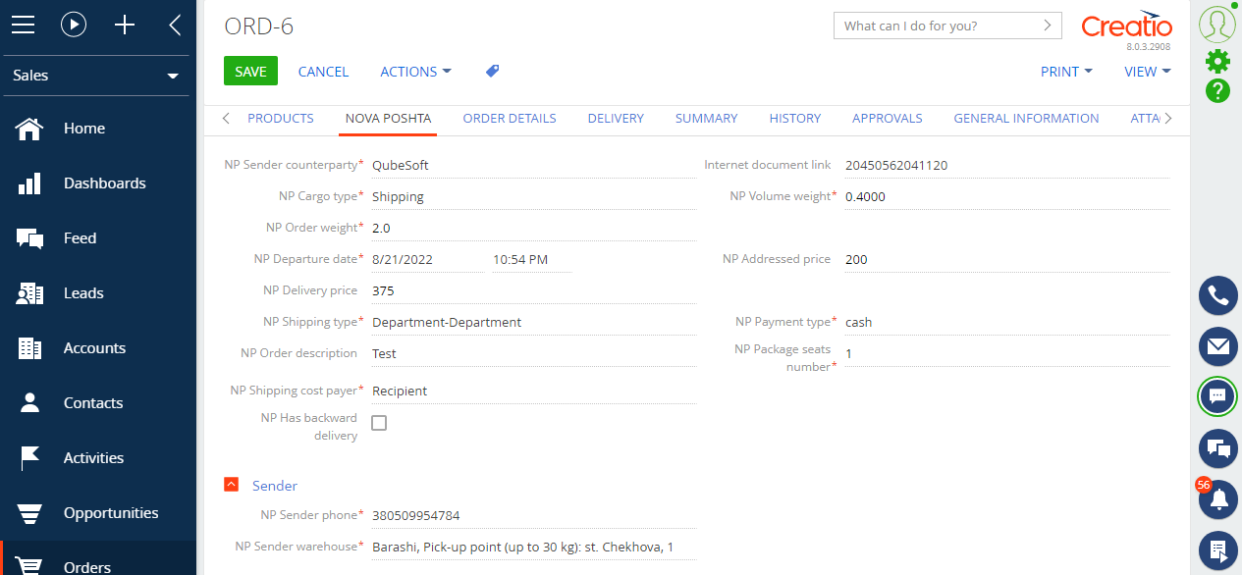Viewport: 1242px width, 575px height.
Task: Open the chat messages icon
Action: coord(1217,396)
